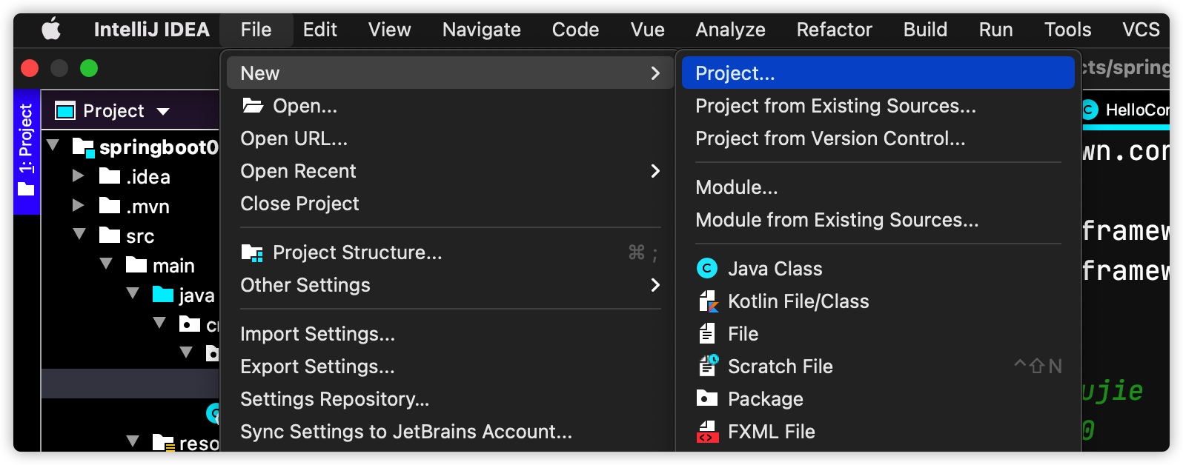Open the VCS menu

[x=1141, y=30]
